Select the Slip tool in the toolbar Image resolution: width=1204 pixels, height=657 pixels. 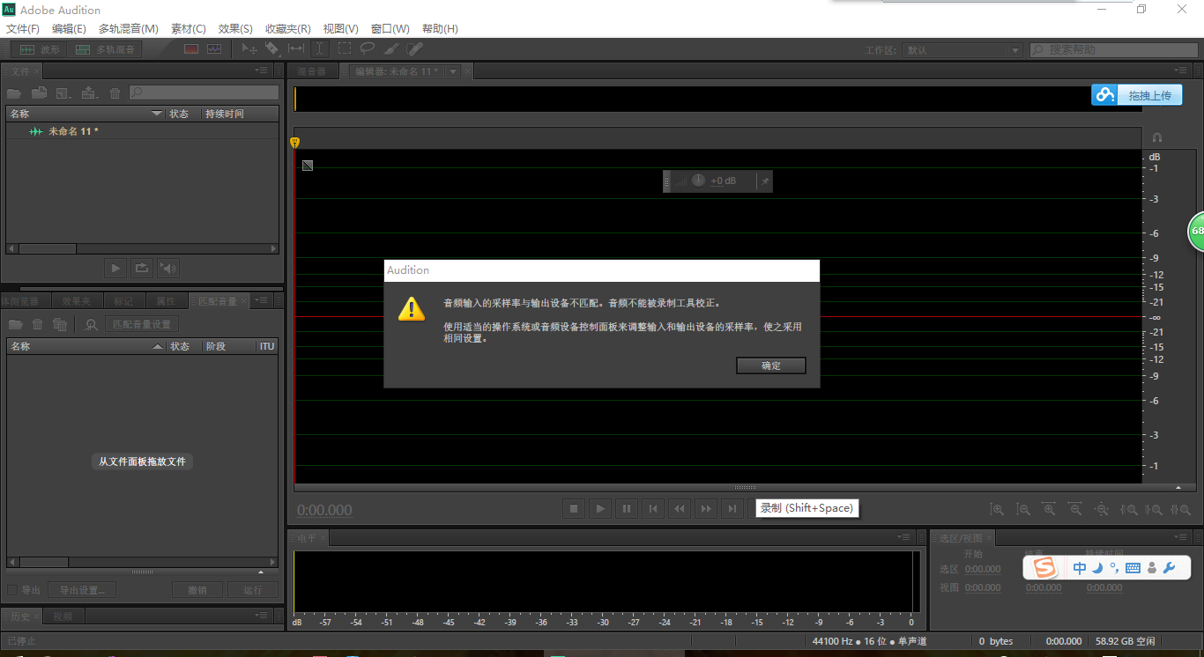pos(296,50)
